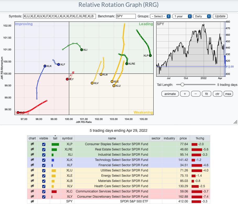Adjust the Tail Length slider
The width and height of the screenshot is (238, 204).
point(182,85)
